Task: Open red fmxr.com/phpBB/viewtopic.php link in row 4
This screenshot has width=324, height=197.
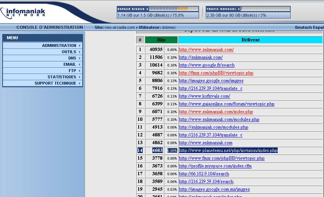Action: pyautogui.click(x=216, y=73)
